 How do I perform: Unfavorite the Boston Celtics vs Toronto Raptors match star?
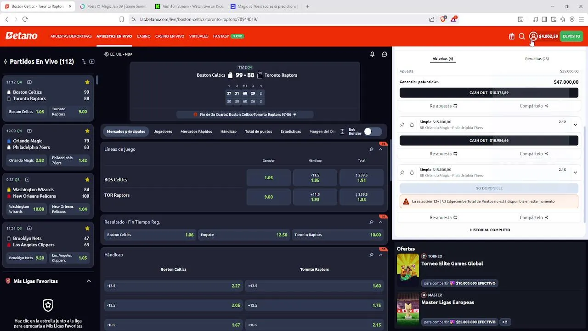[87, 82]
